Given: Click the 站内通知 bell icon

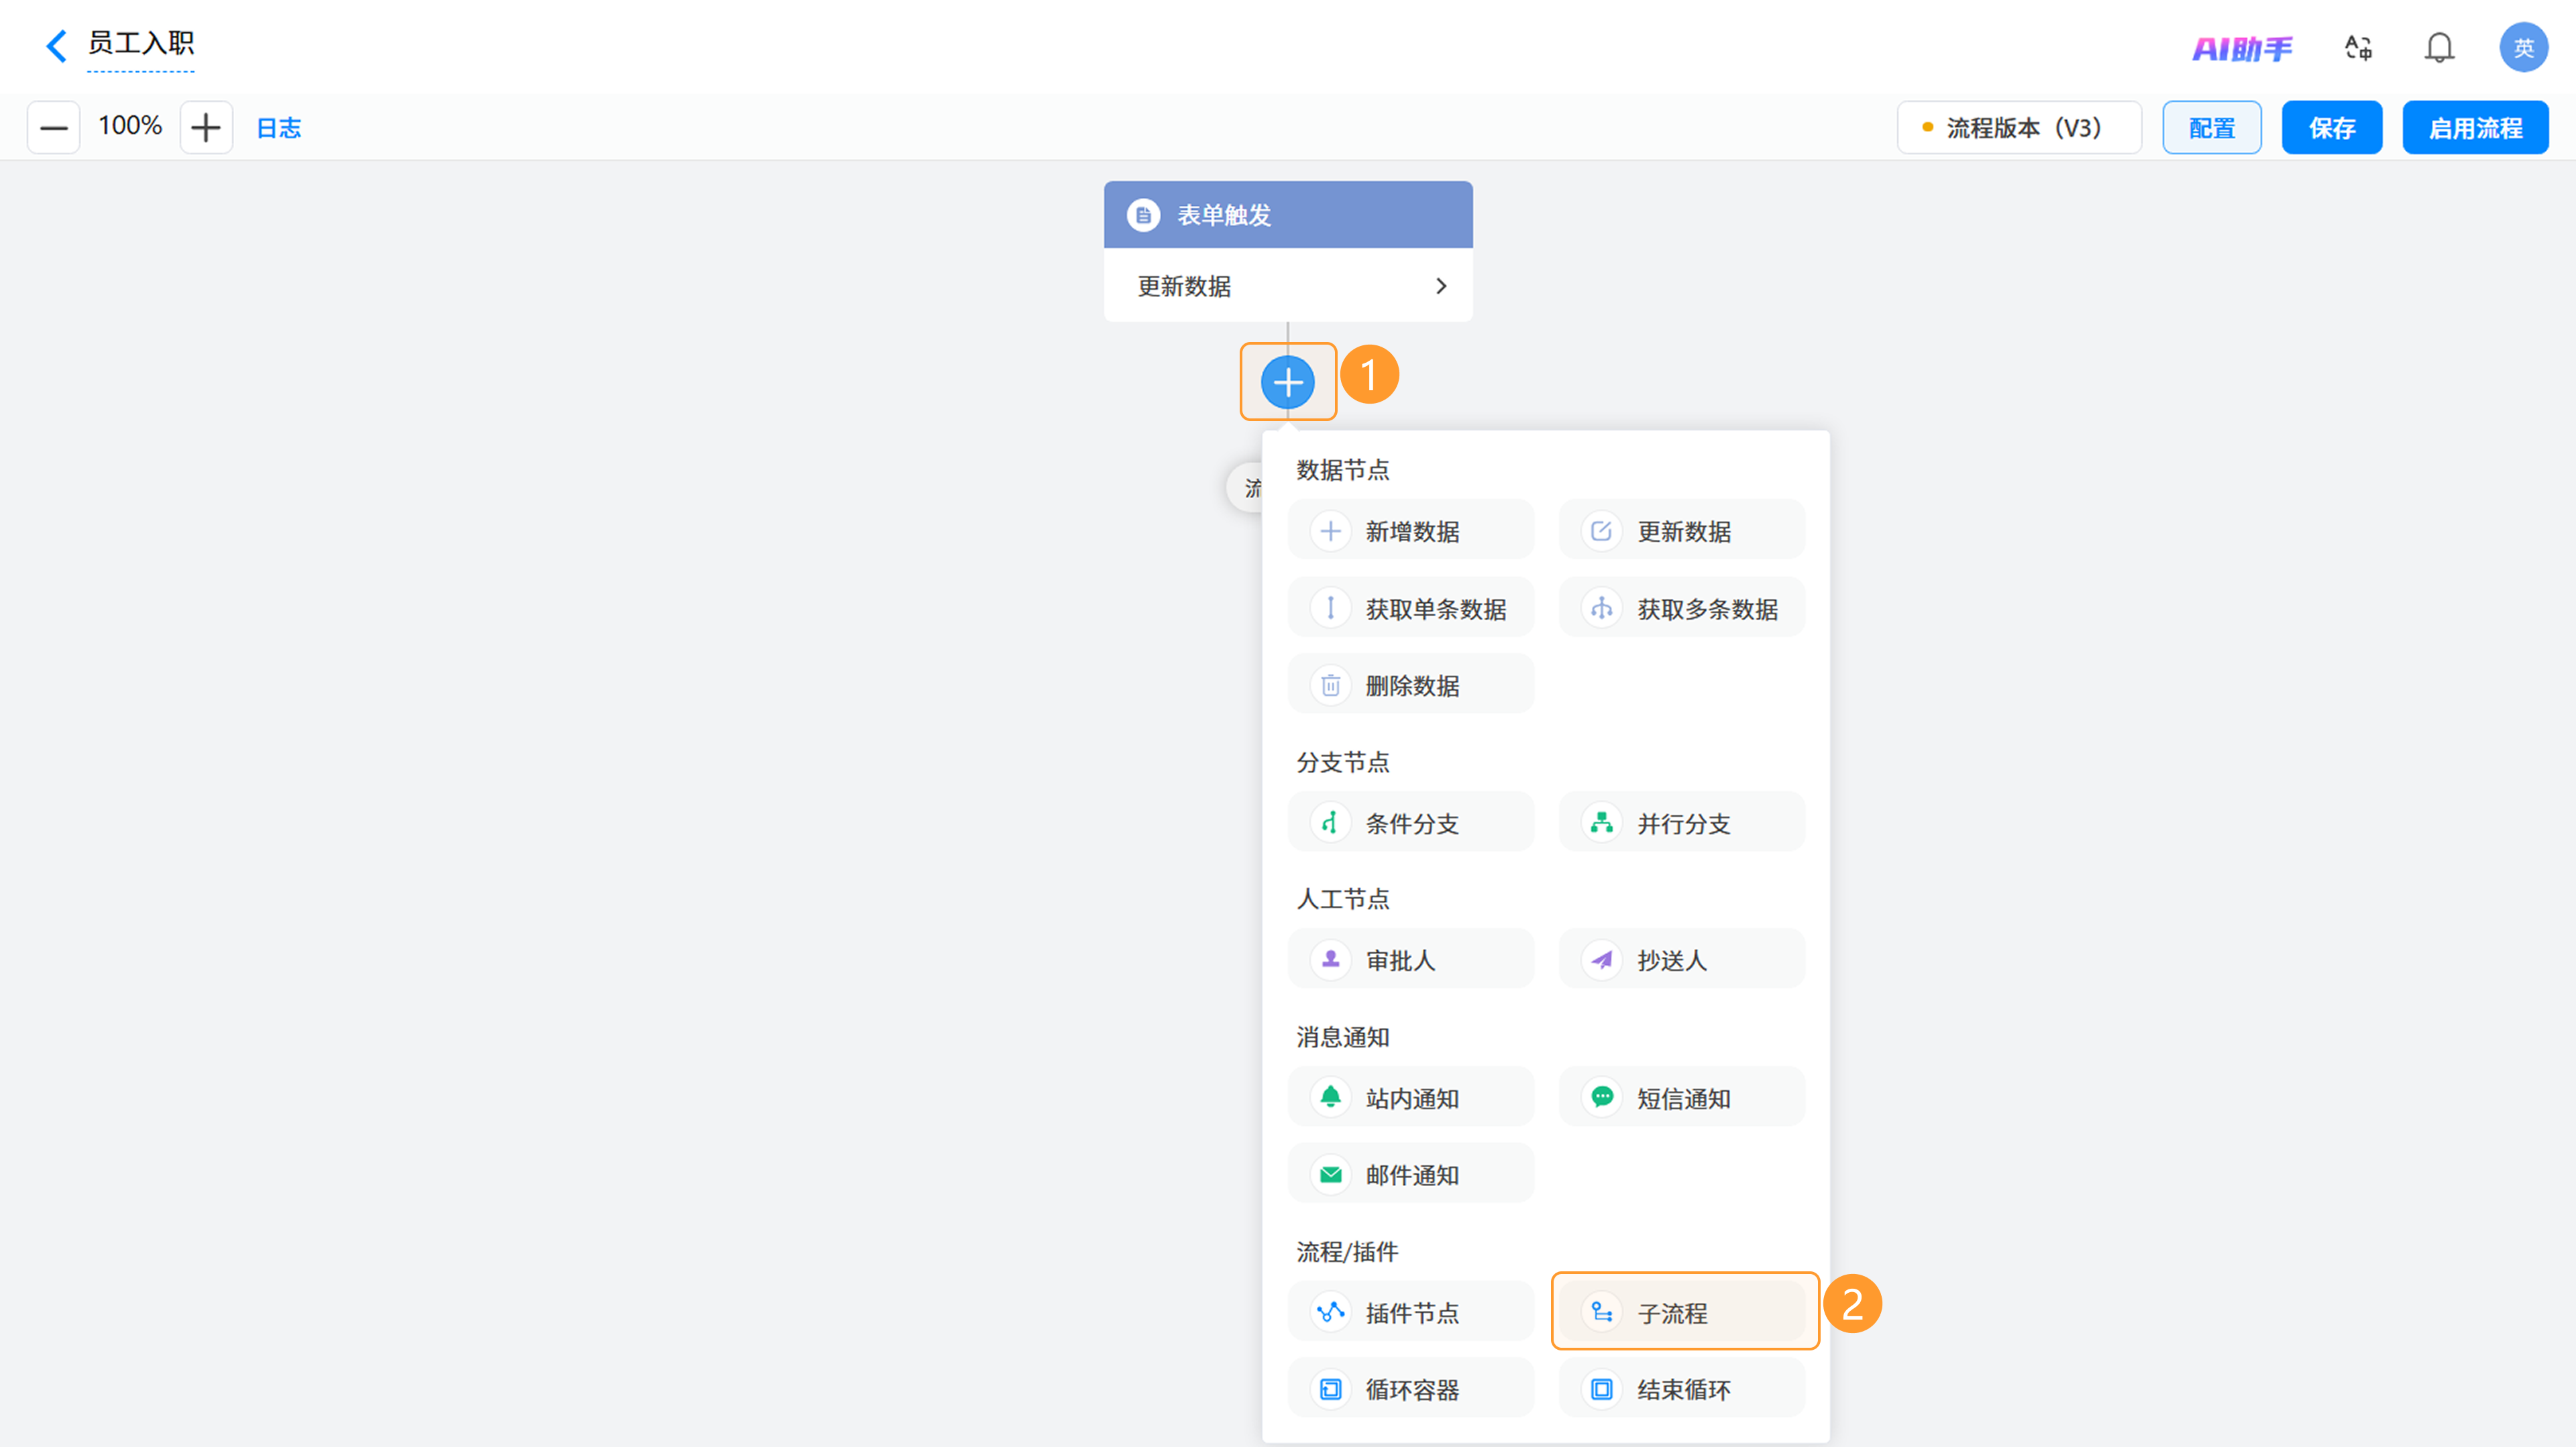Looking at the screenshot, I should click(1330, 1097).
